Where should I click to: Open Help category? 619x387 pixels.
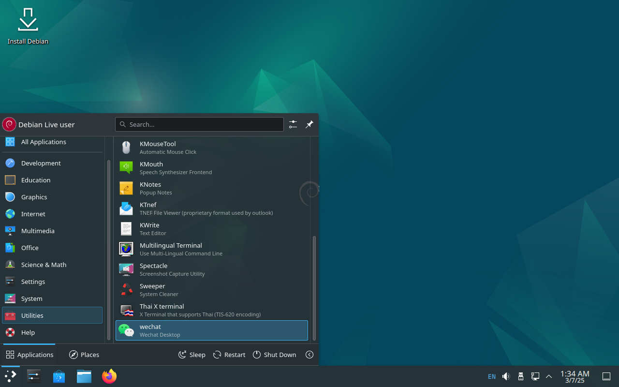click(52, 332)
